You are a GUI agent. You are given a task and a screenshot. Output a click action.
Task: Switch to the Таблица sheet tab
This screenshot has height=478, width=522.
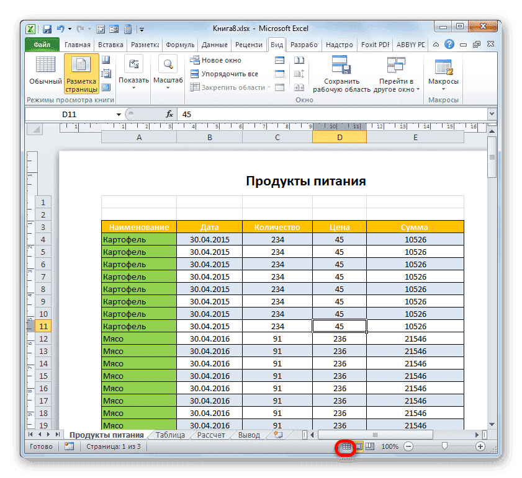(170, 435)
